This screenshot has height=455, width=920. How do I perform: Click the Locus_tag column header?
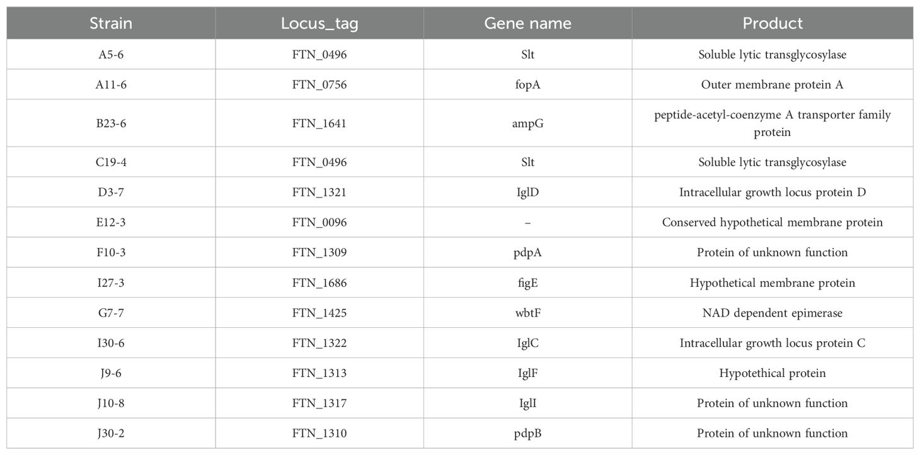coord(319,24)
